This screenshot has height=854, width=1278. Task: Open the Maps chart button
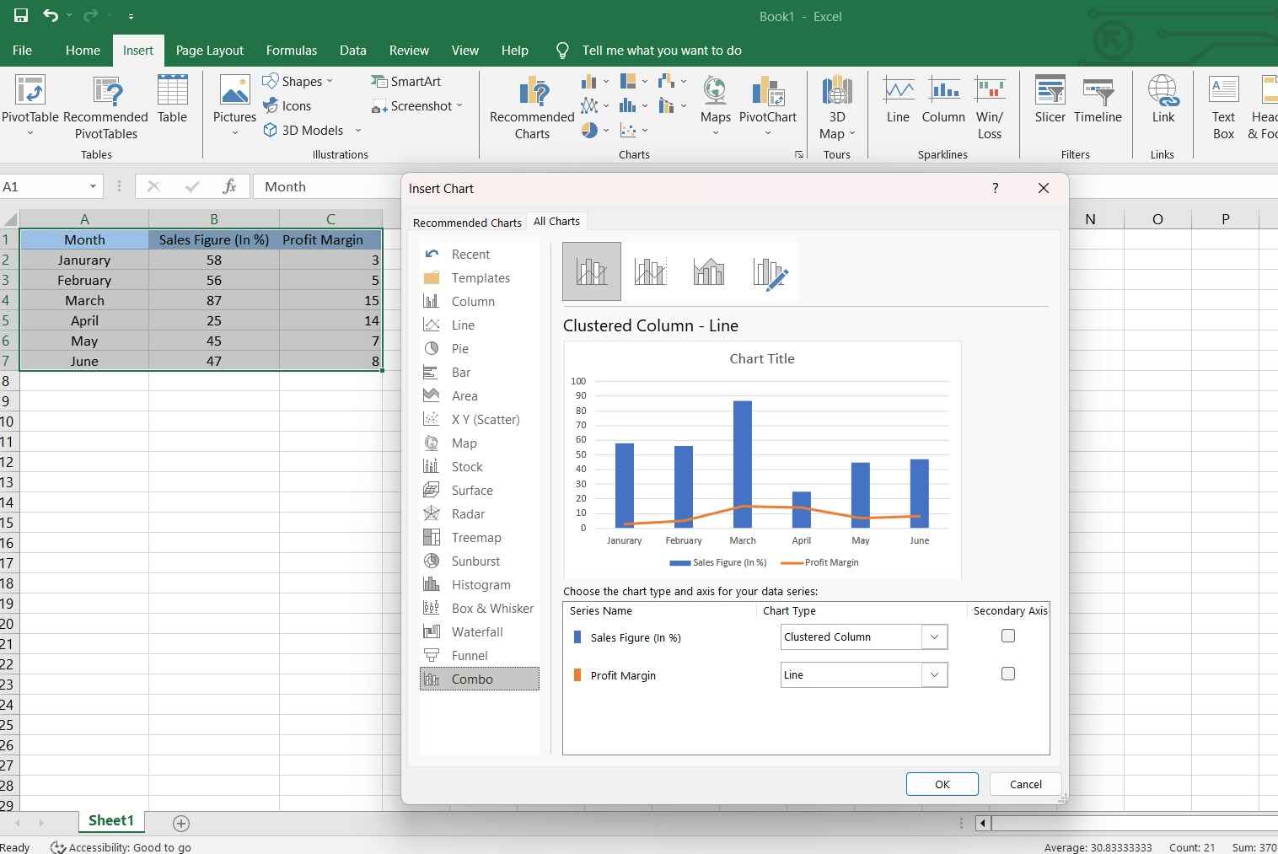tap(715, 105)
